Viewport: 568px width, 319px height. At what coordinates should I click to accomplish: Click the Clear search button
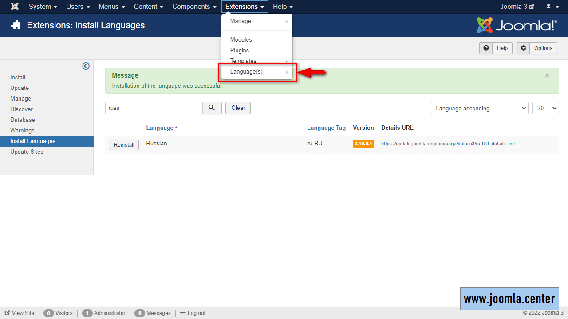click(x=238, y=108)
